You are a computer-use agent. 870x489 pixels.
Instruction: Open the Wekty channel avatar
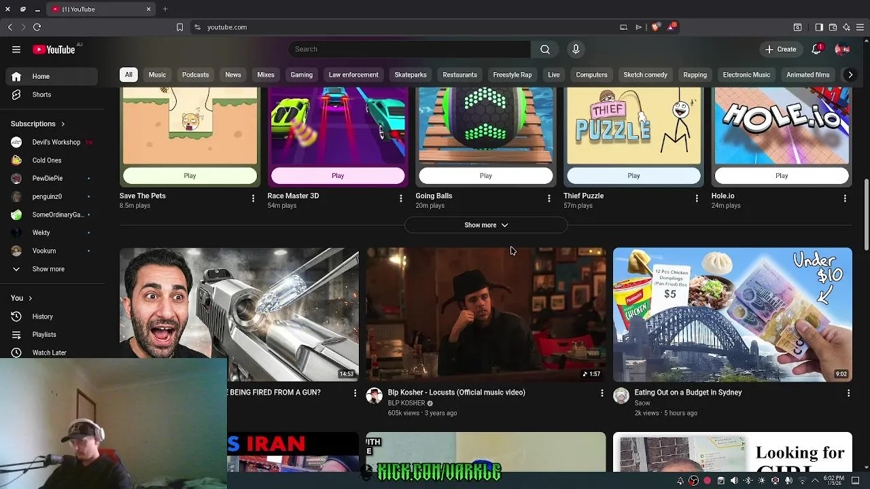(16, 232)
